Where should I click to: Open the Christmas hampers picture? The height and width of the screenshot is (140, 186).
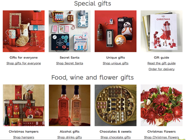click(24, 105)
